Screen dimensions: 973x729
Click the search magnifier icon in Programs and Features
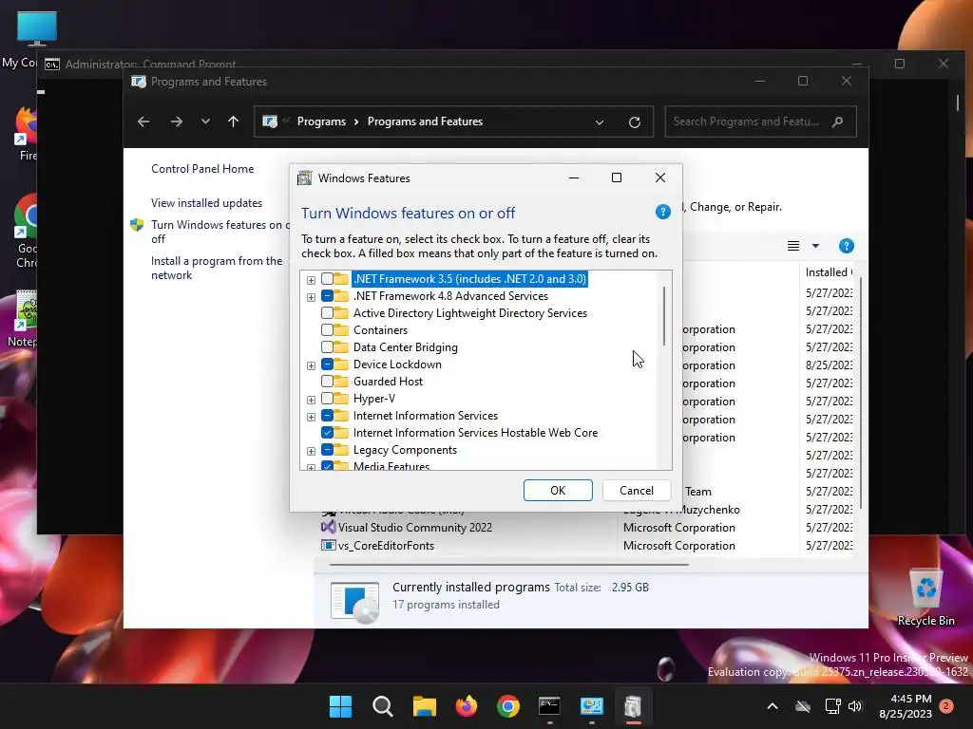pyautogui.click(x=838, y=121)
